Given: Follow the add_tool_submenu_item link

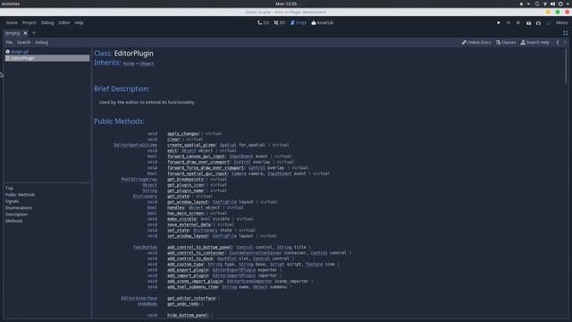Looking at the screenshot, I should 192,287.
